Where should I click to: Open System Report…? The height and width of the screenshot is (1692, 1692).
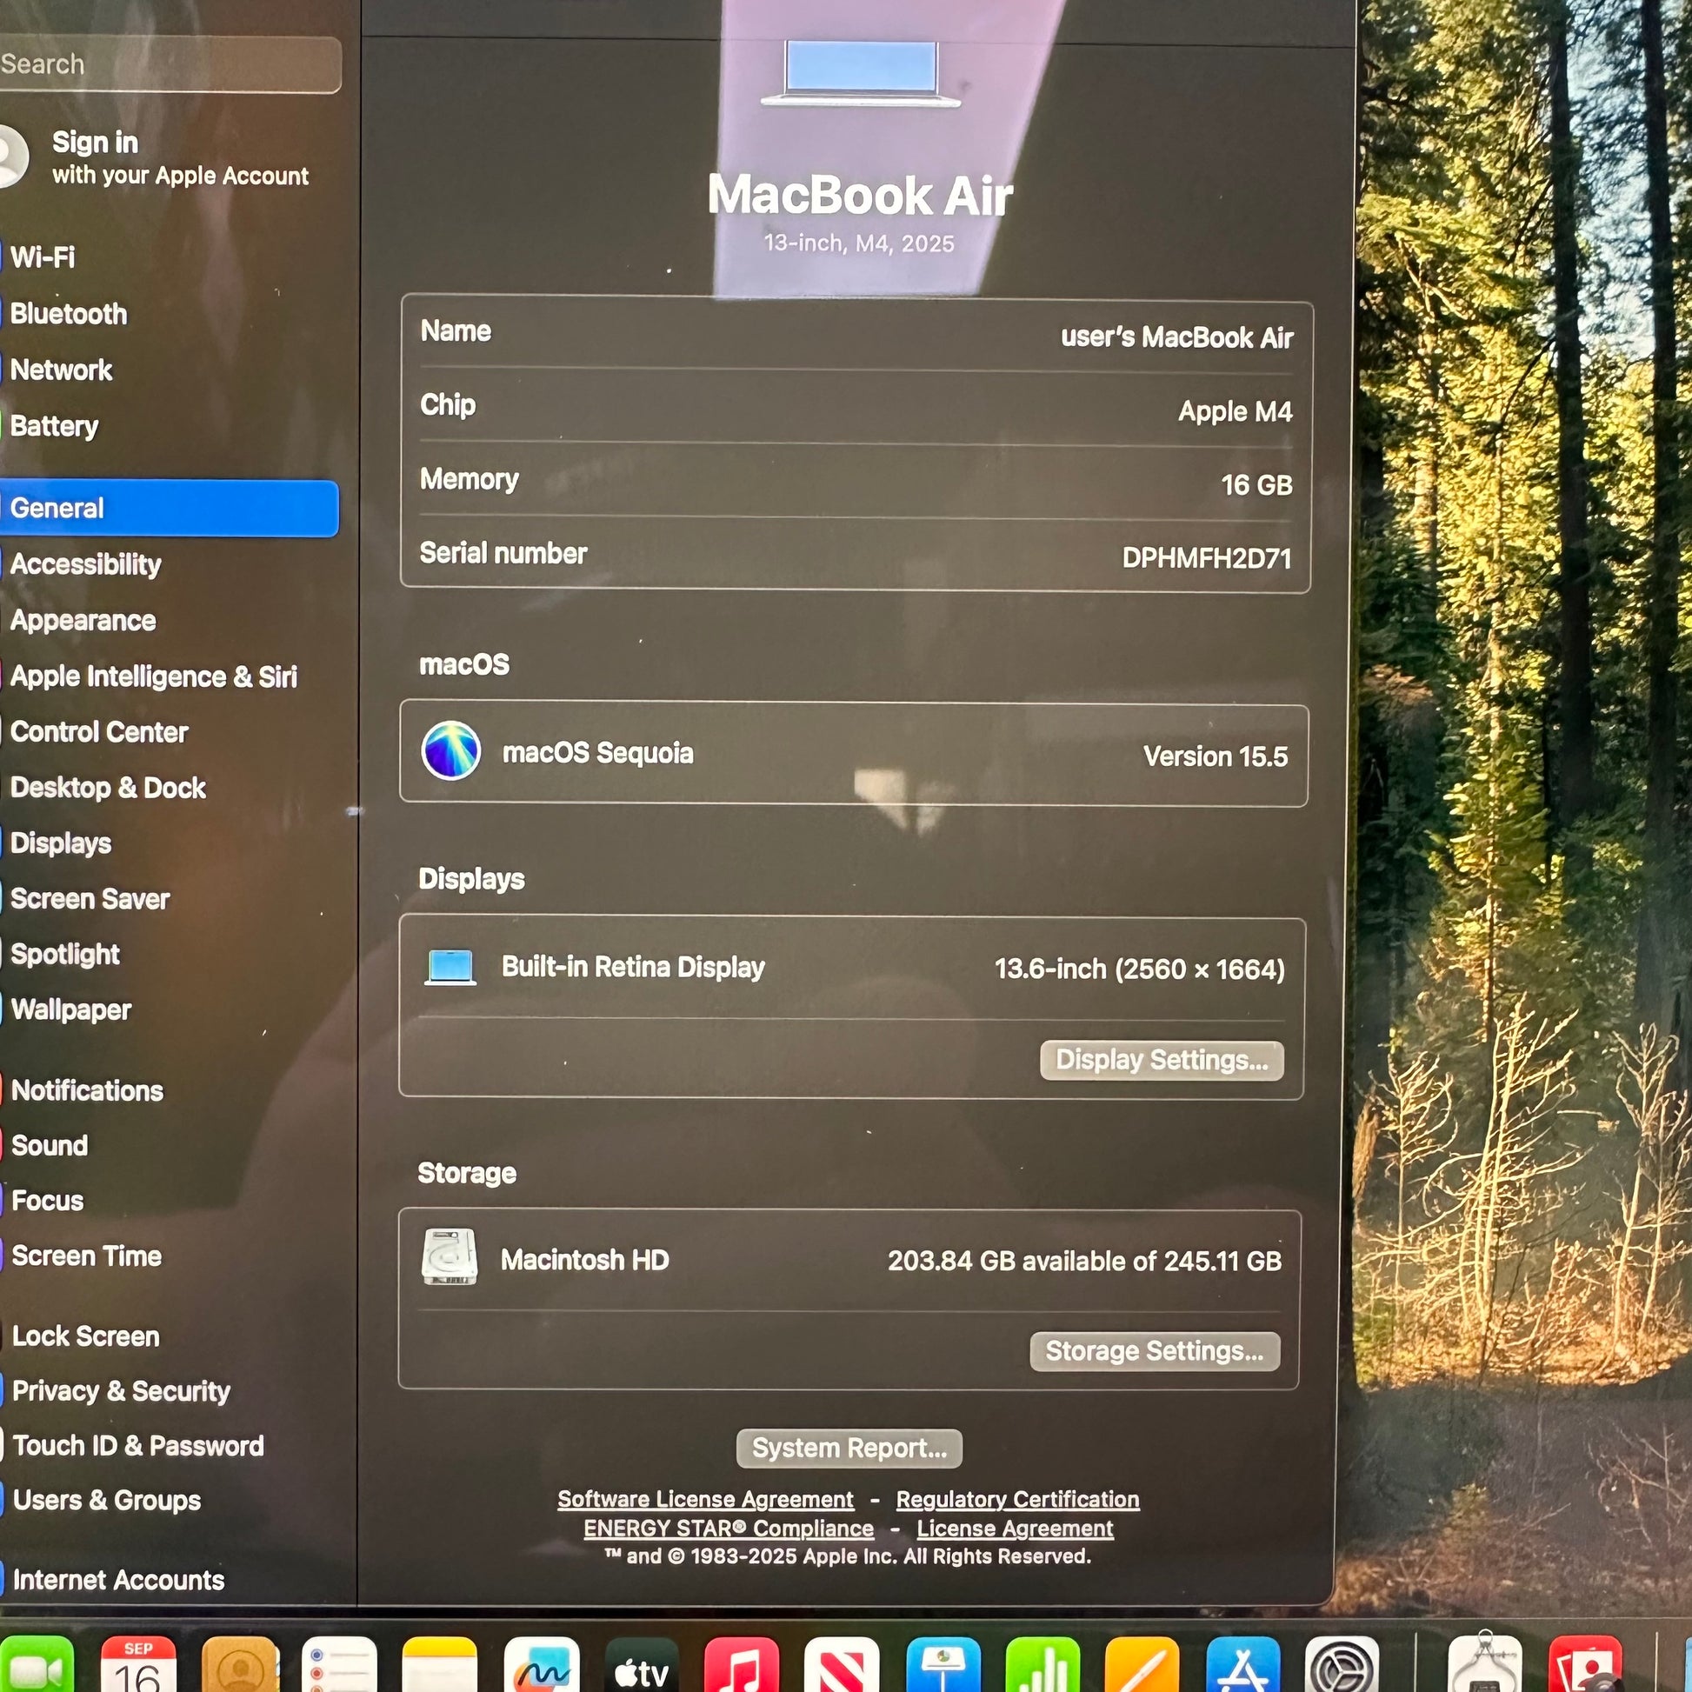pos(849,1448)
